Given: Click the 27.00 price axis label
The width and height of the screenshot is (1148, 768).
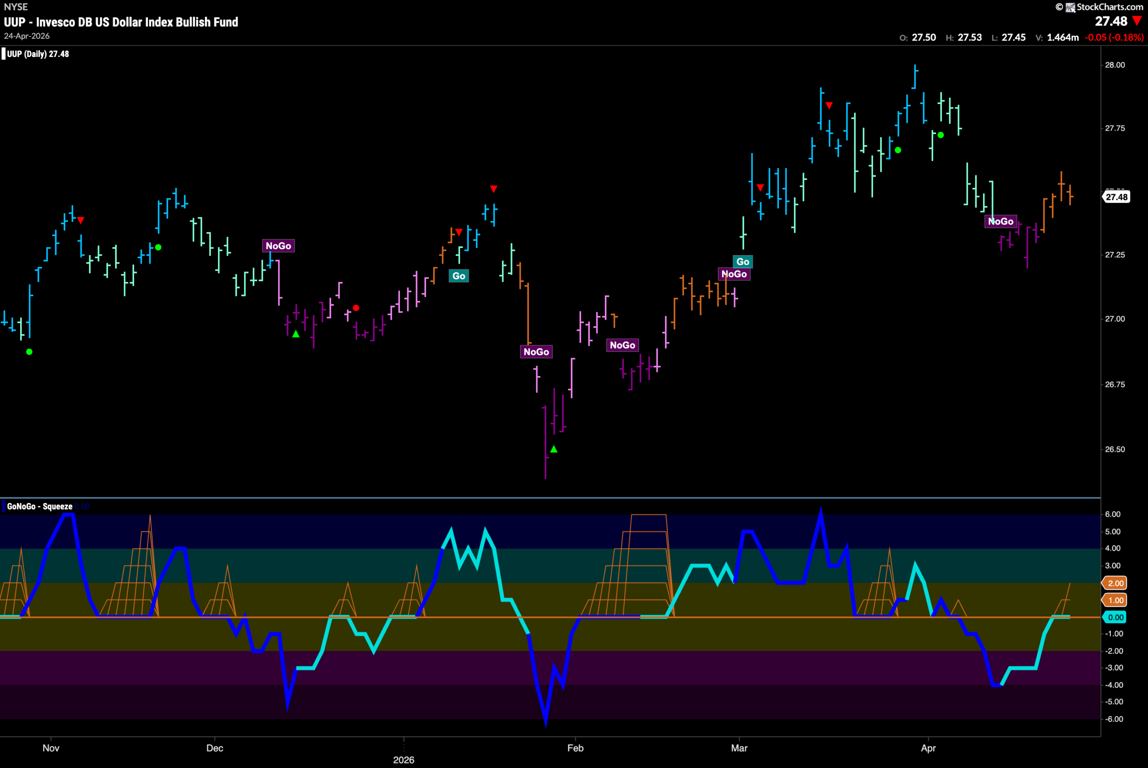Looking at the screenshot, I should (x=1115, y=319).
